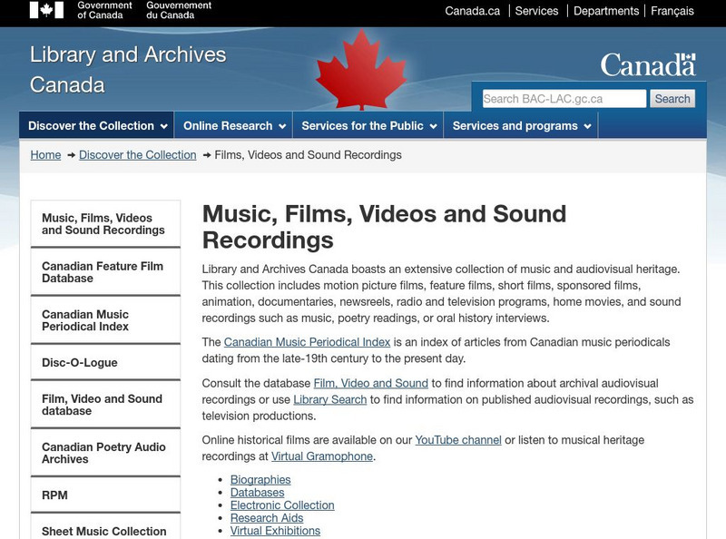This screenshot has width=726, height=539.
Task: Open the YouTube channel link
Action: coord(458,439)
